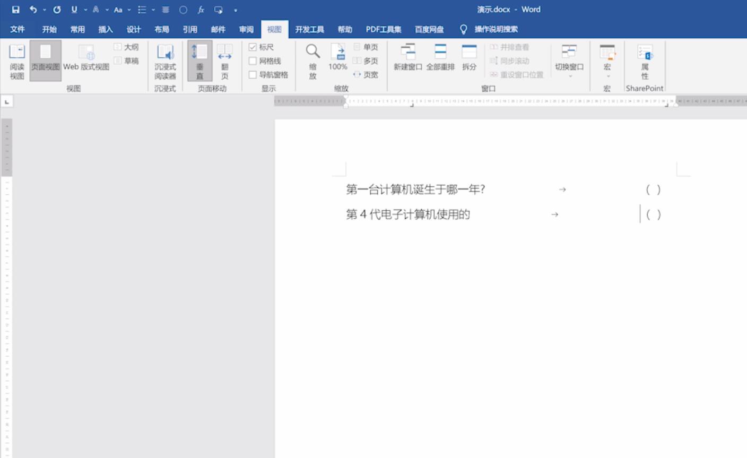Click text 第 4 代电子计算机使用的
The image size is (747, 458).
coord(408,214)
